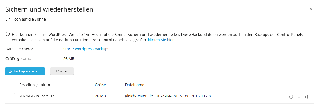Click the creation date 2024-04-08 15:39:14

point(37,96)
